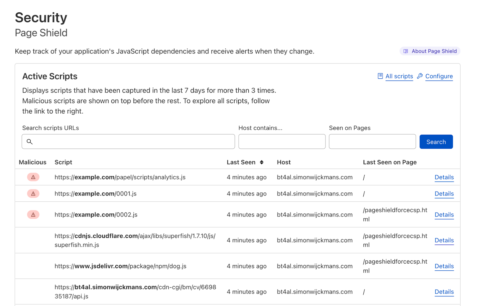Click the Security page title
496x306 pixels.
pyautogui.click(x=41, y=18)
